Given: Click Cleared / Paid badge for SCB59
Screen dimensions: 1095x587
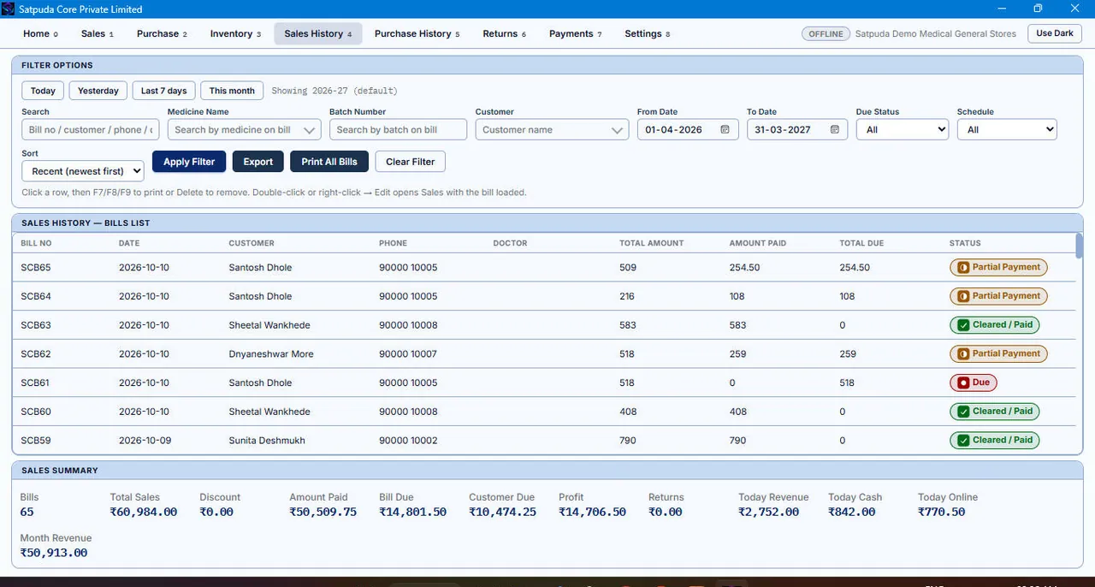Looking at the screenshot, I should [x=994, y=440].
